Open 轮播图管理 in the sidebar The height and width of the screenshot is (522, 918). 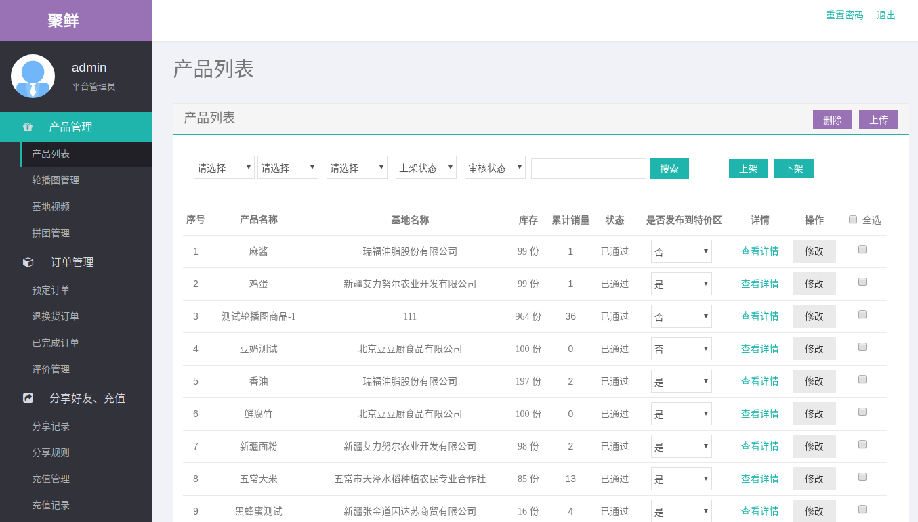[x=56, y=180]
